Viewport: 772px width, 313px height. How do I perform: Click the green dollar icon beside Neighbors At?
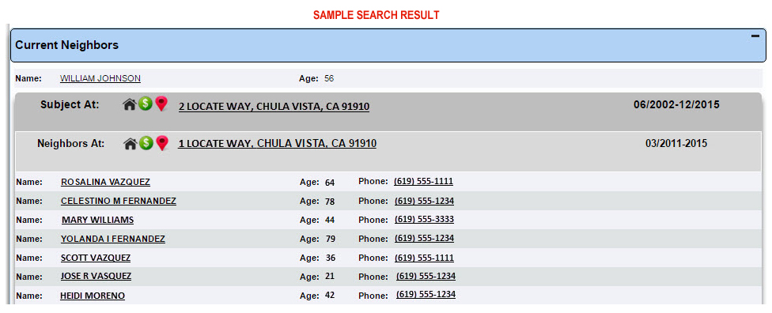[145, 143]
